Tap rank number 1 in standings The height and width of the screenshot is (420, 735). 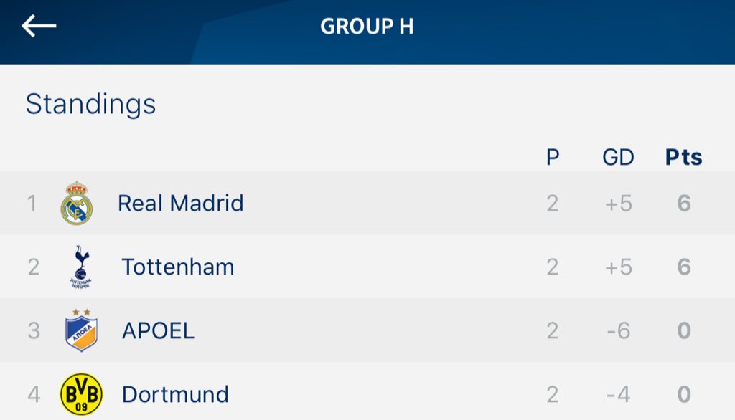click(32, 204)
